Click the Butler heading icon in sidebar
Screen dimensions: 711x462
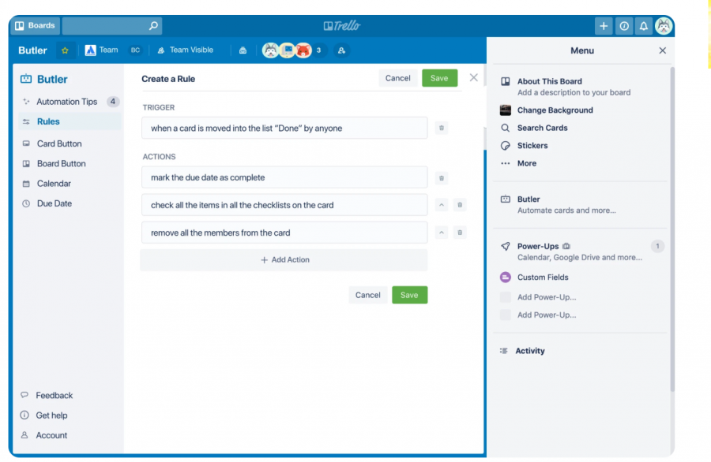26,79
